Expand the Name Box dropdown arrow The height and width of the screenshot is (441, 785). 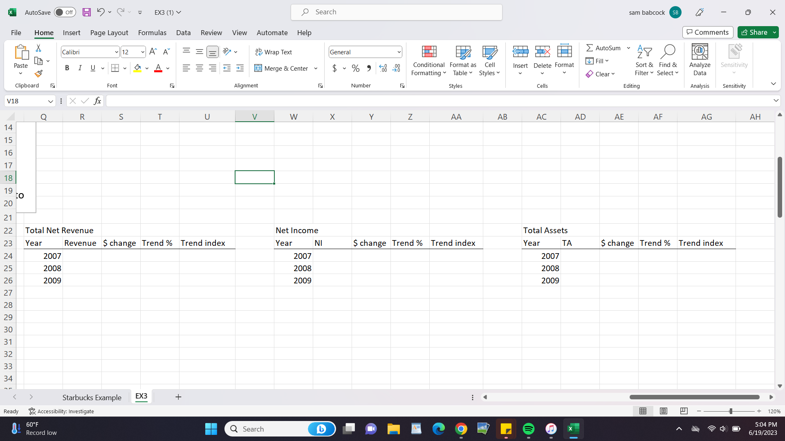pos(50,101)
